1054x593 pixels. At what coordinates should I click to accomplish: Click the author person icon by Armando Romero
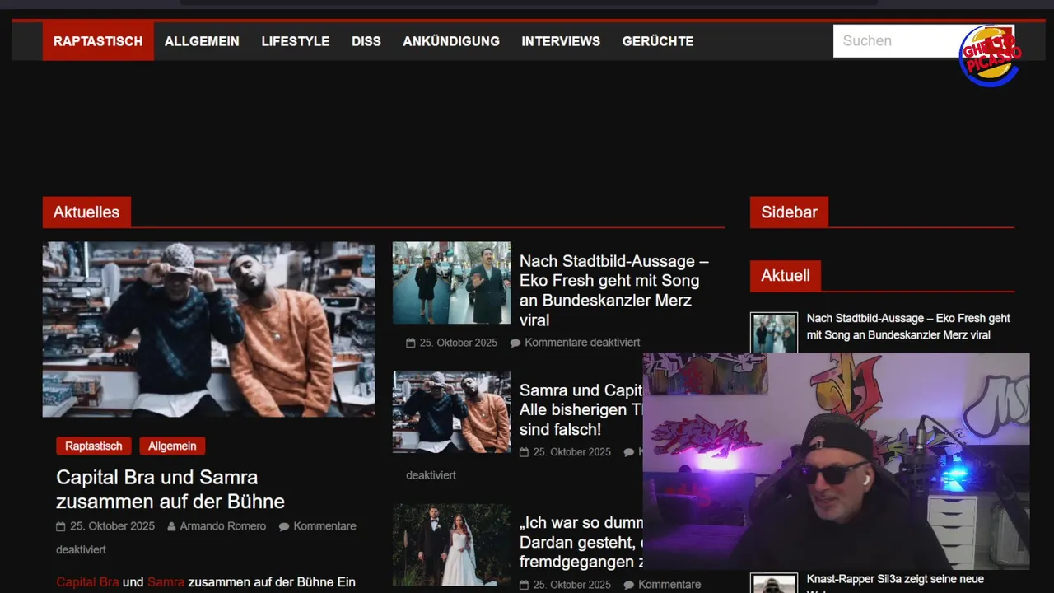point(171,526)
